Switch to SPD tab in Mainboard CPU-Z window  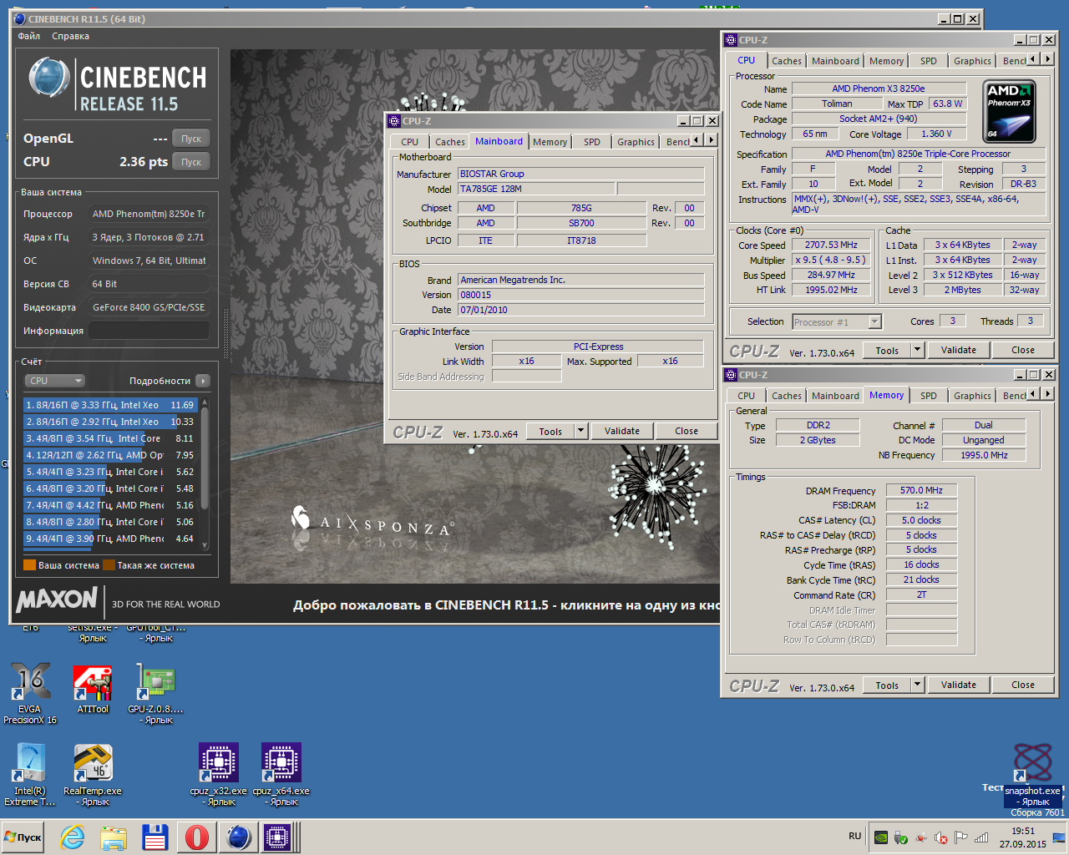[x=592, y=142]
